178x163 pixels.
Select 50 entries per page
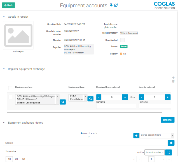pos(24,159)
